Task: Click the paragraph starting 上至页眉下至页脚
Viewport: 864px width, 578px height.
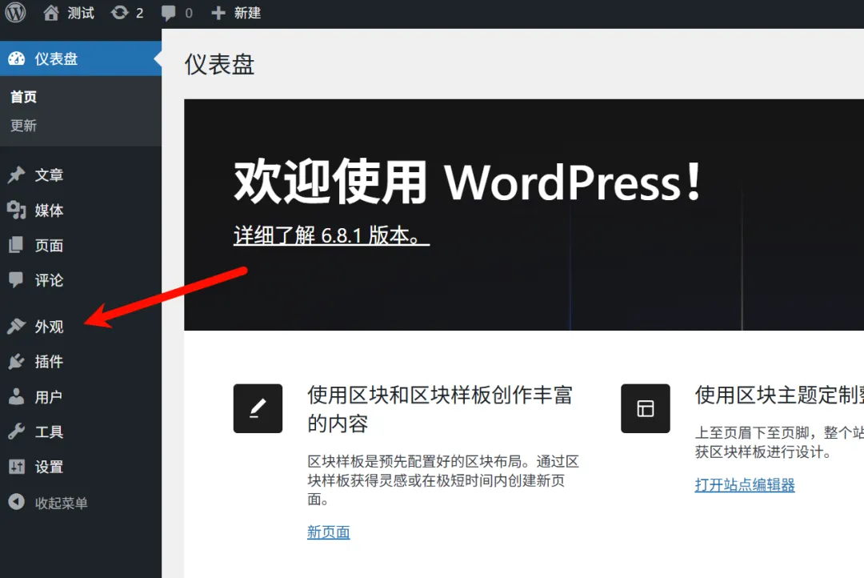Action: click(x=779, y=443)
